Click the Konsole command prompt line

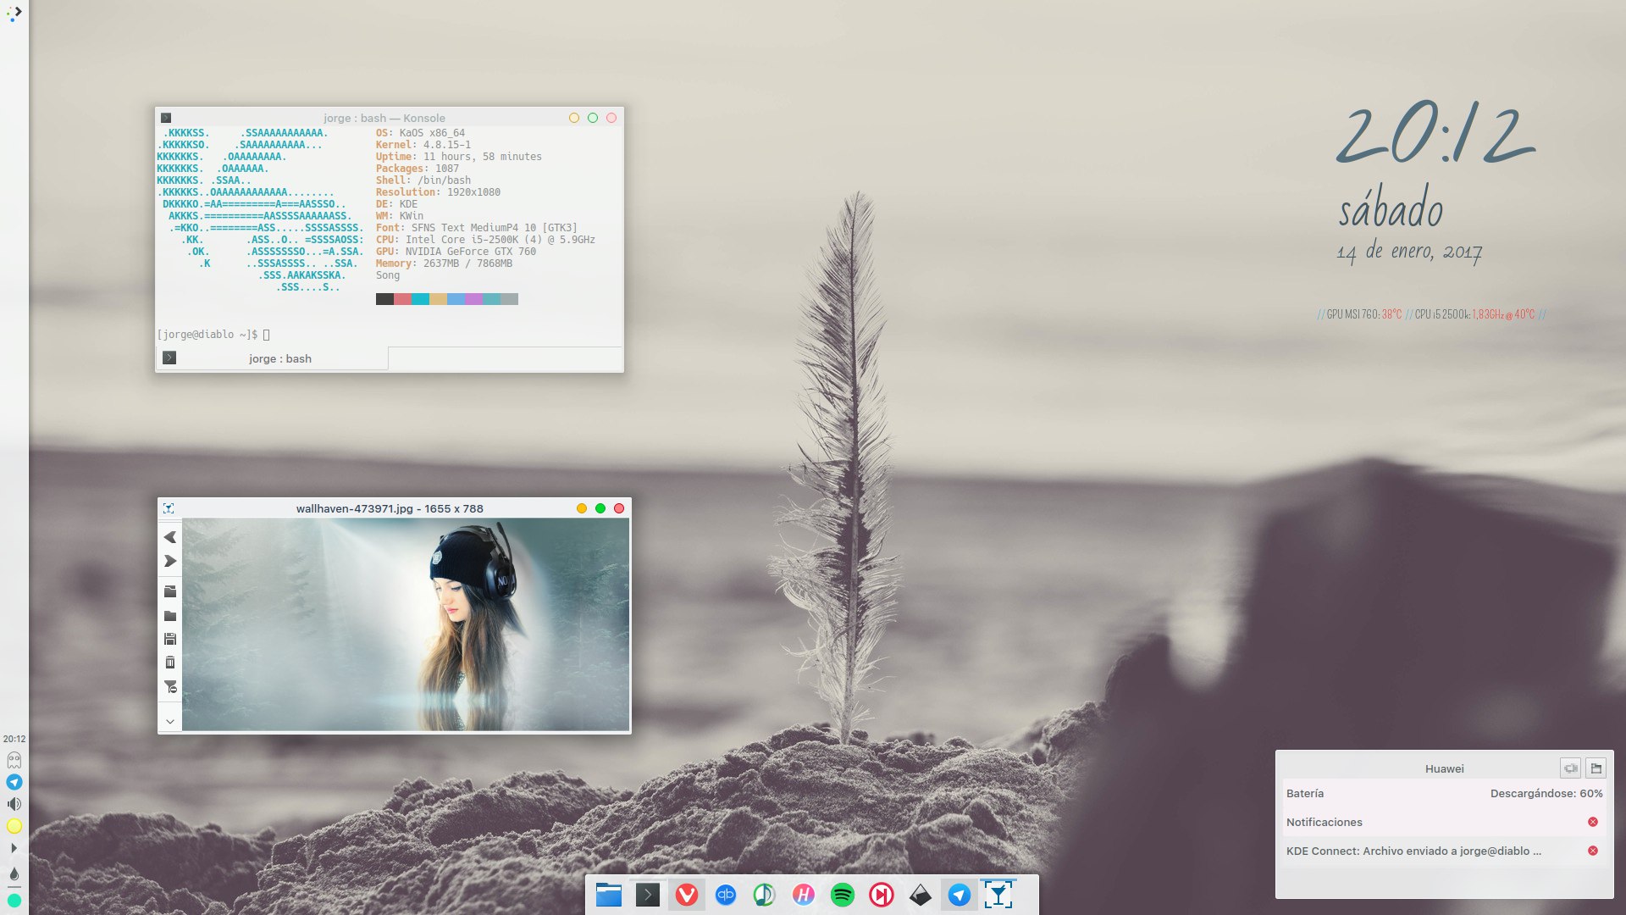(213, 335)
